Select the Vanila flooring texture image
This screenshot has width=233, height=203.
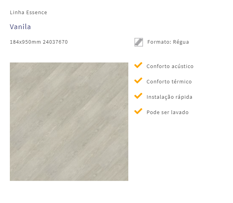[x=69, y=122]
